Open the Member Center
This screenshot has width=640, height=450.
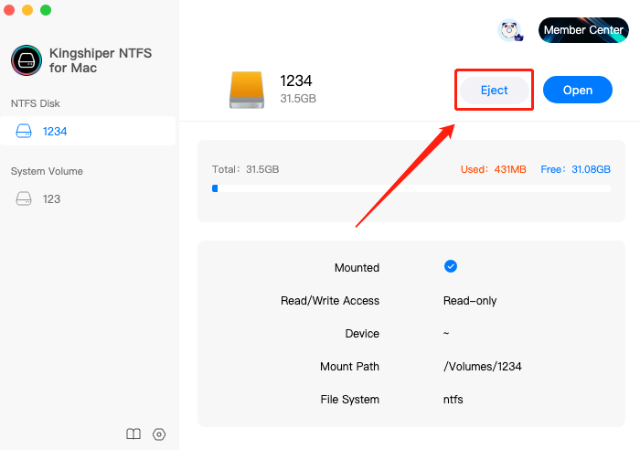pos(583,30)
